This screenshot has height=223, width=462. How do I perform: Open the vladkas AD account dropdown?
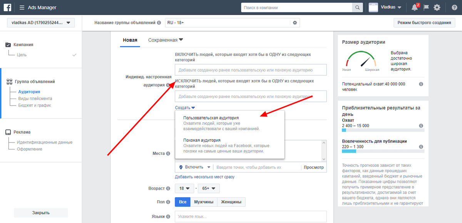coord(41,23)
